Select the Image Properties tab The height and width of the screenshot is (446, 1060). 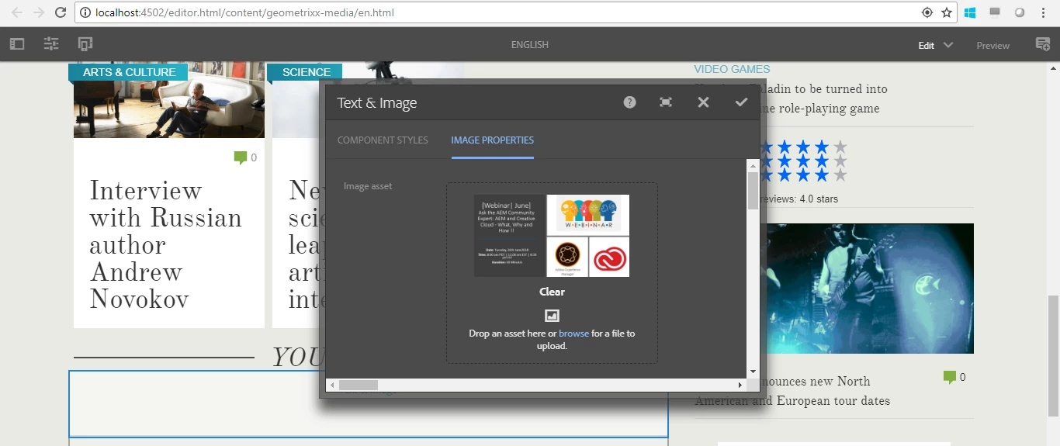(x=493, y=140)
